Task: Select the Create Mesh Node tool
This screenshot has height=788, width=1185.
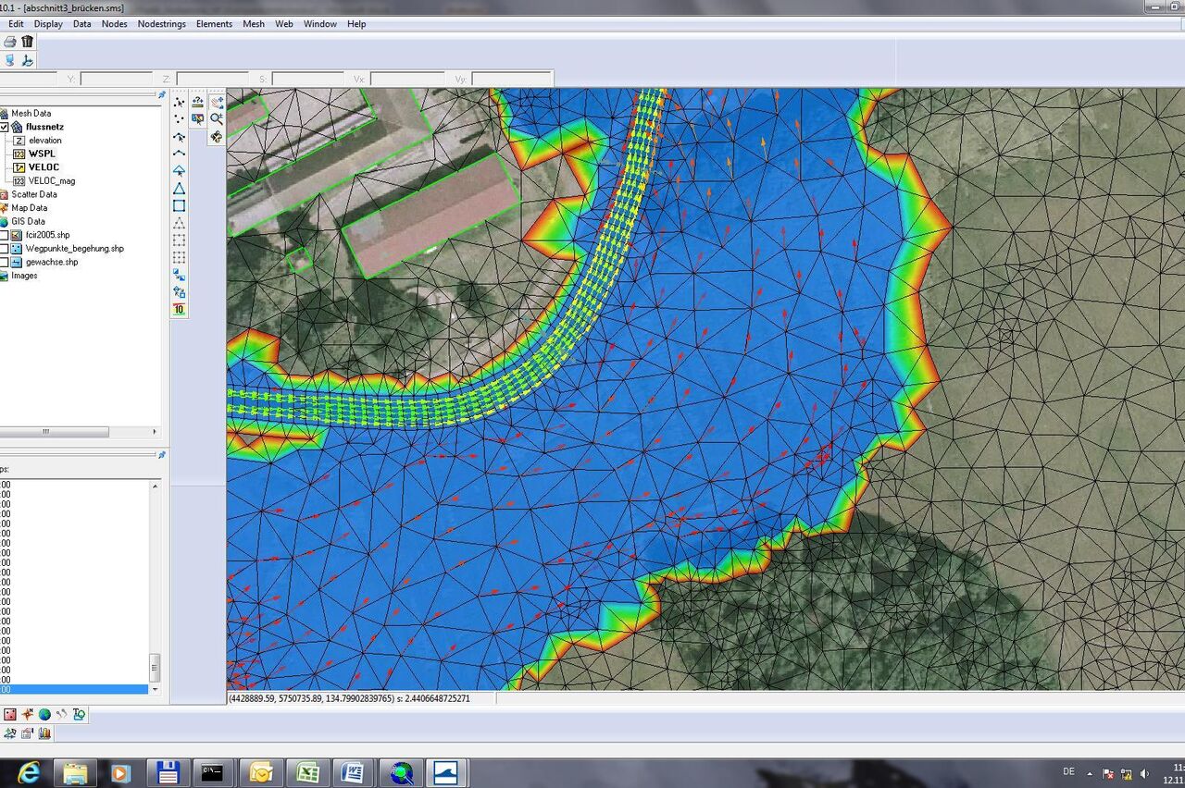Action: (180, 118)
